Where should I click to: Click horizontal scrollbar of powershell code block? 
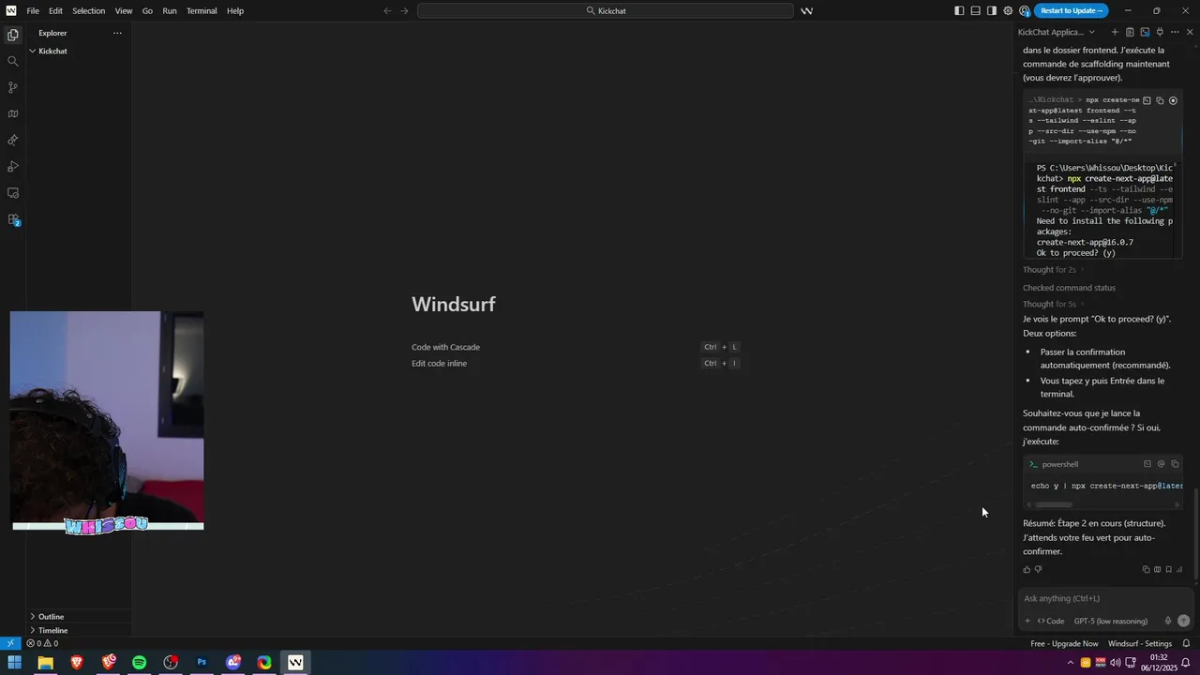1054,504
